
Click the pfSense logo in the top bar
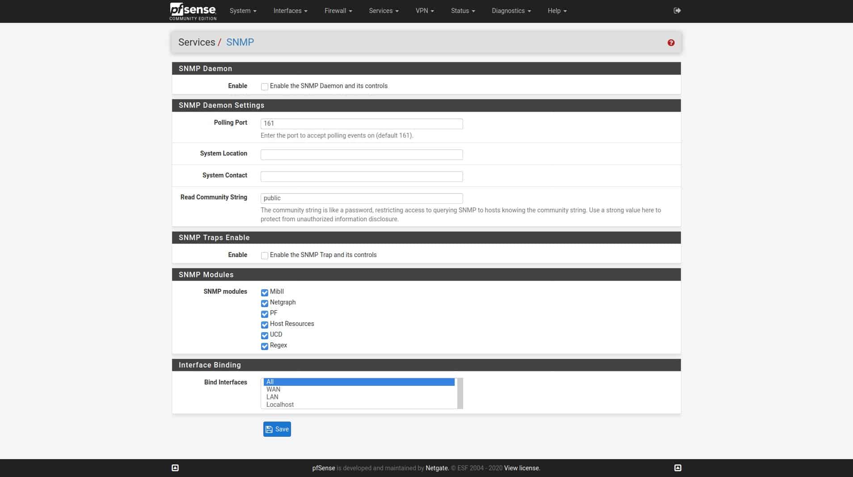click(x=193, y=11)
